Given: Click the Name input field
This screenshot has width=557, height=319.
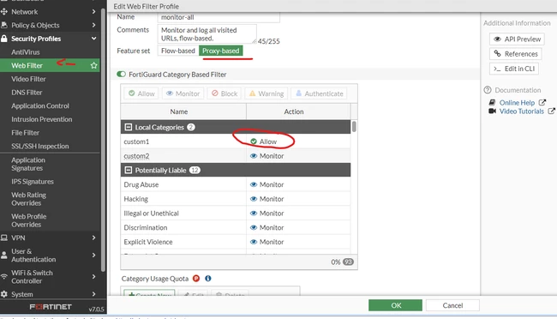Looking at the screenshot, I should 219,17.
